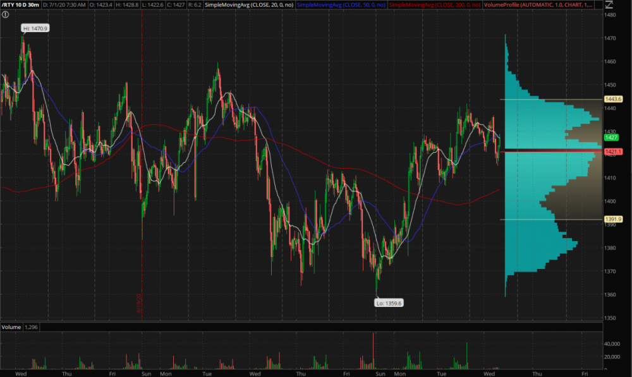Select the white SimpleMovingAvg 20 study label
The height and width of the screenshot is (377, 632).
point(250,5)
